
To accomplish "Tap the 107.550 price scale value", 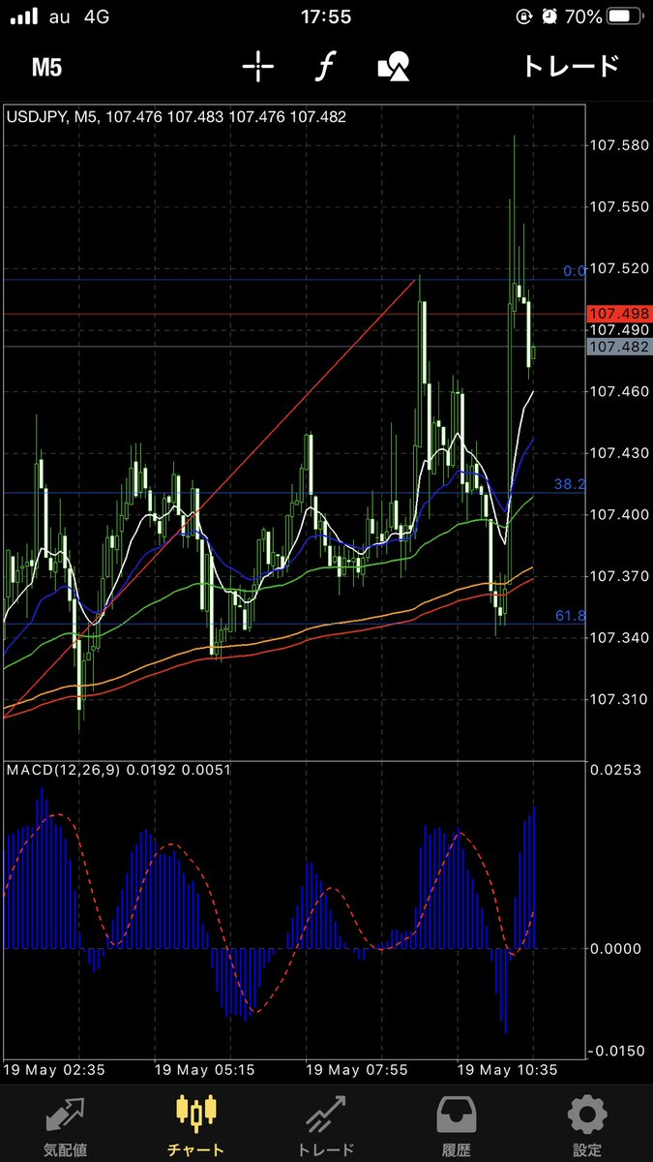I will pyautogui.click(x=619, y=207).
